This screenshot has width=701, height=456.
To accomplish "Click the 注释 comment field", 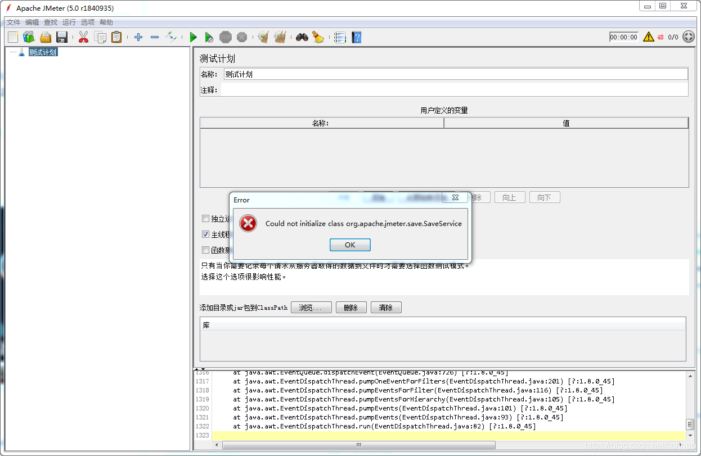I will [x=455, y=89].
